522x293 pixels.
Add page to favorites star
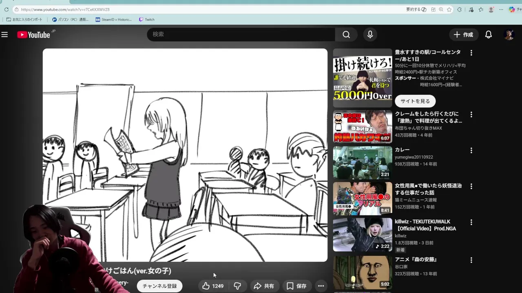pos(449,9)
